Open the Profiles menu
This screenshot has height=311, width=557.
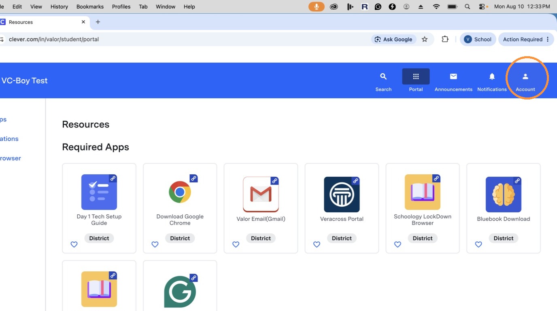(x=121, y=6)
